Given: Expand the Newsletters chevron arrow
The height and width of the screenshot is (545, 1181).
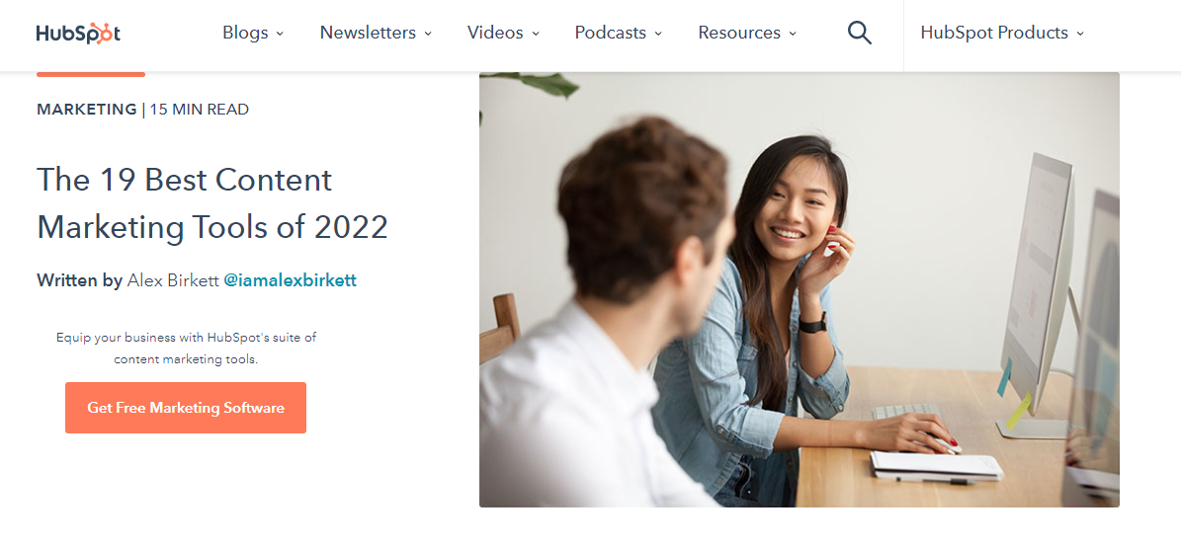Looking at the screenshot, I should [x=428, y=34].
